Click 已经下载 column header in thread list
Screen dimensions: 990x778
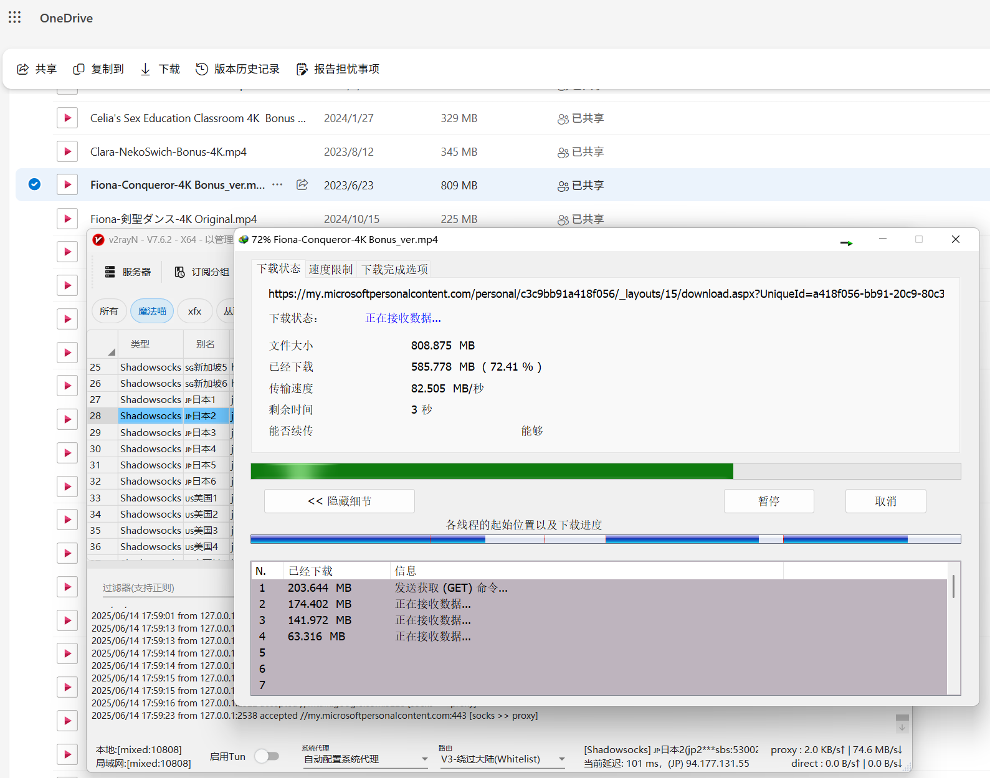336,571
